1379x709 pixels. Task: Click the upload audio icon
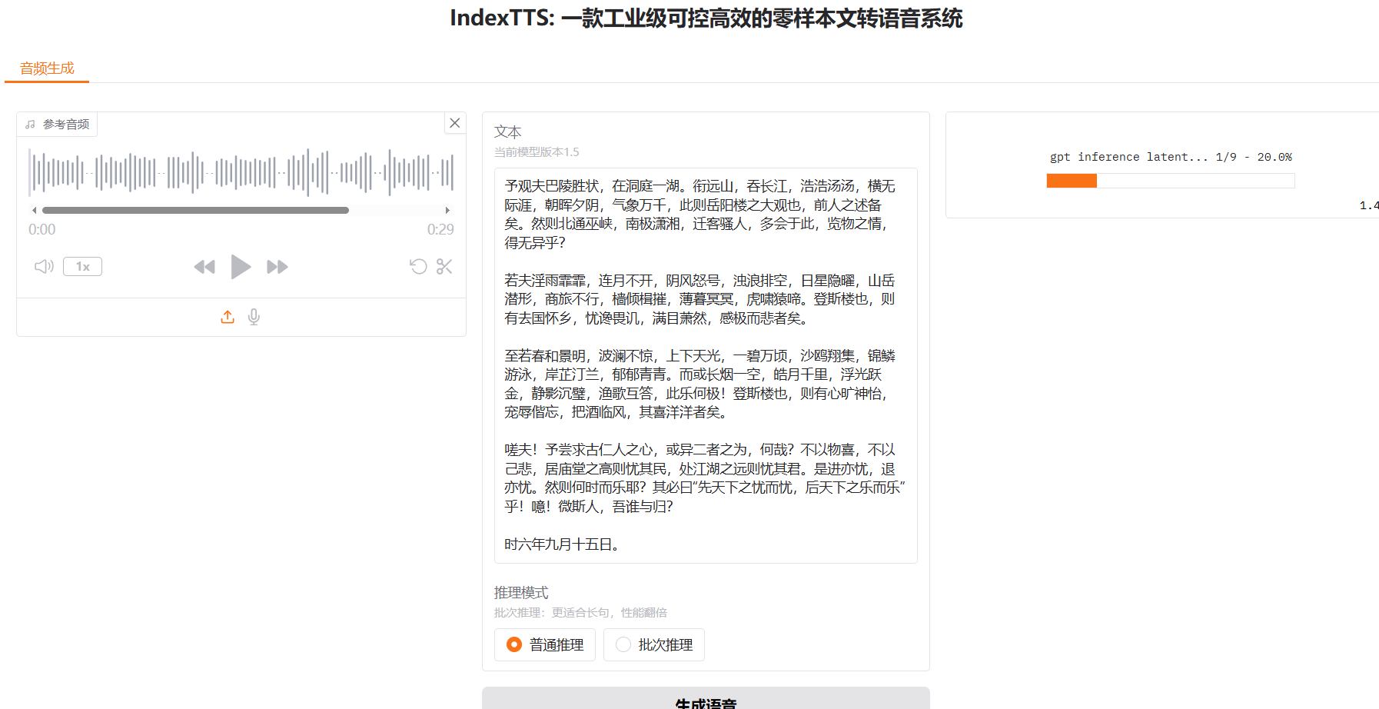point(228,316)
